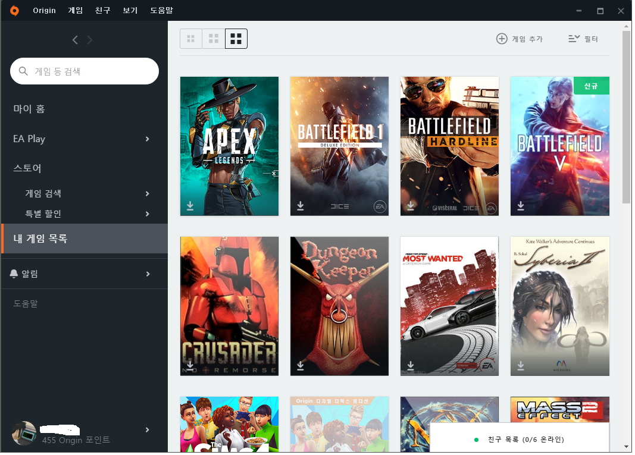Click download icon on Battlefield 1
The width and height of the screenshot is (635, 455).
coord(300,206)
